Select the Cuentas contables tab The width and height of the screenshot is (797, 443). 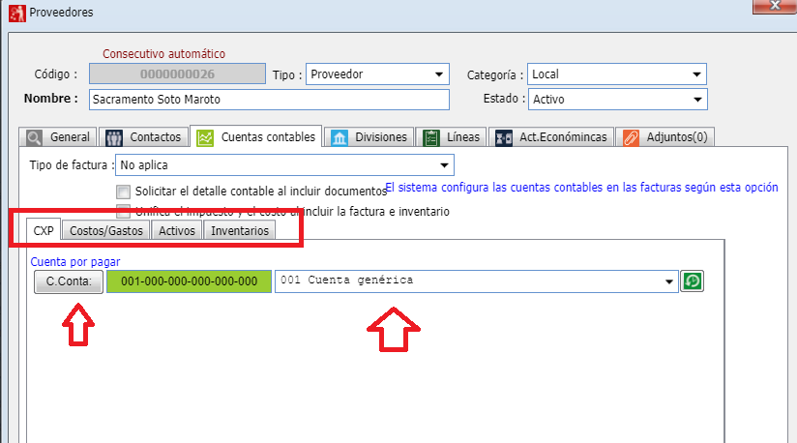pos(255,136)
